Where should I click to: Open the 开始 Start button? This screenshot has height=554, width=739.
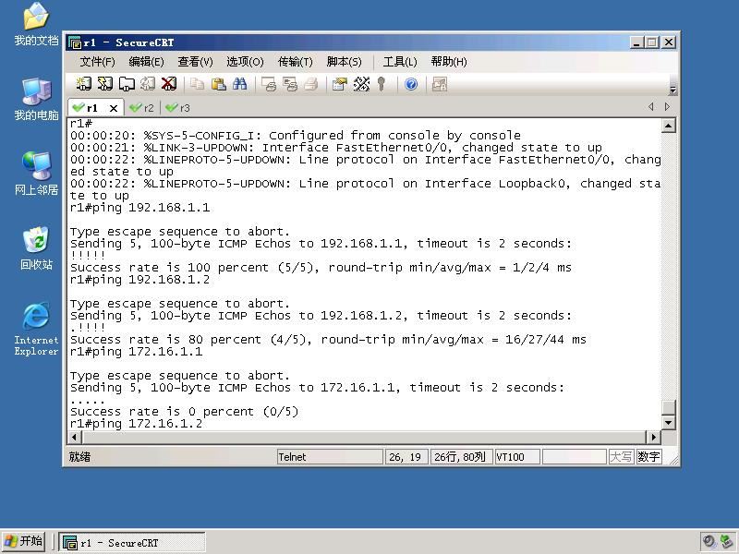(x=24, y=541)
